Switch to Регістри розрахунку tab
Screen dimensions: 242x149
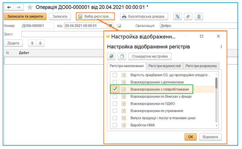201,66
